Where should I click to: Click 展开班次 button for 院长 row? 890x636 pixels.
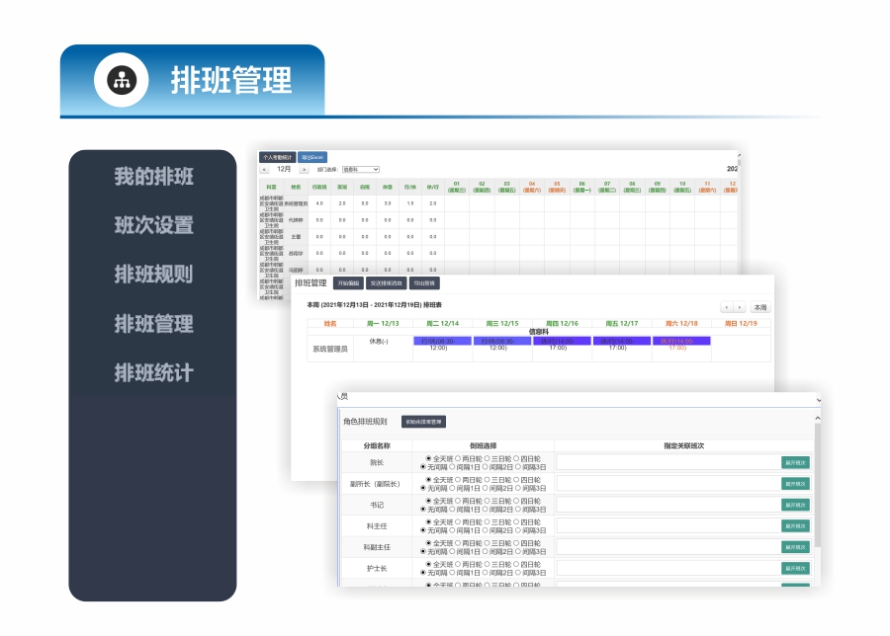click(x=795, y=462)
